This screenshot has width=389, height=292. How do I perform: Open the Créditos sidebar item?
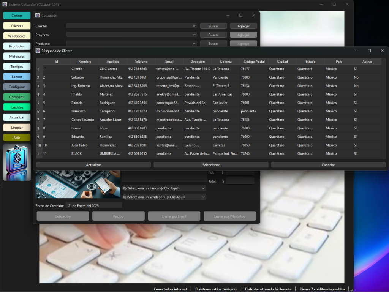coord(17,107)
